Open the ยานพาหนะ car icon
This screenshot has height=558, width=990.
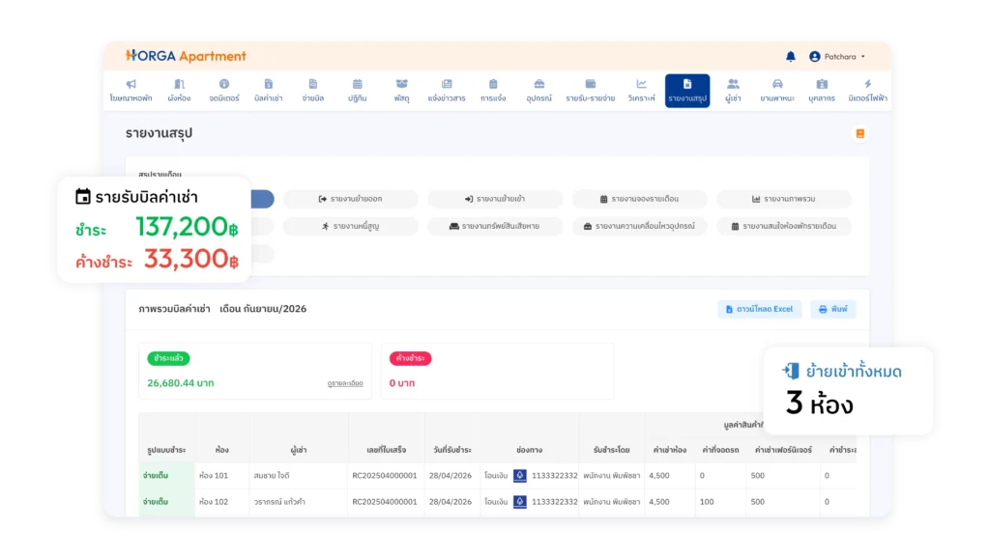[777, 84]
